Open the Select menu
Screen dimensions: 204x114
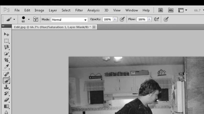click(66, 10)
